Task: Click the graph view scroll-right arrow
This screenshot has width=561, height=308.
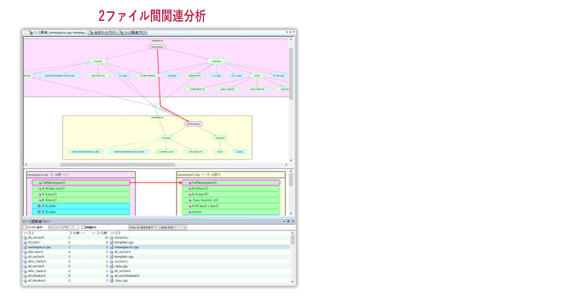Action: click(x=286, y=165)
